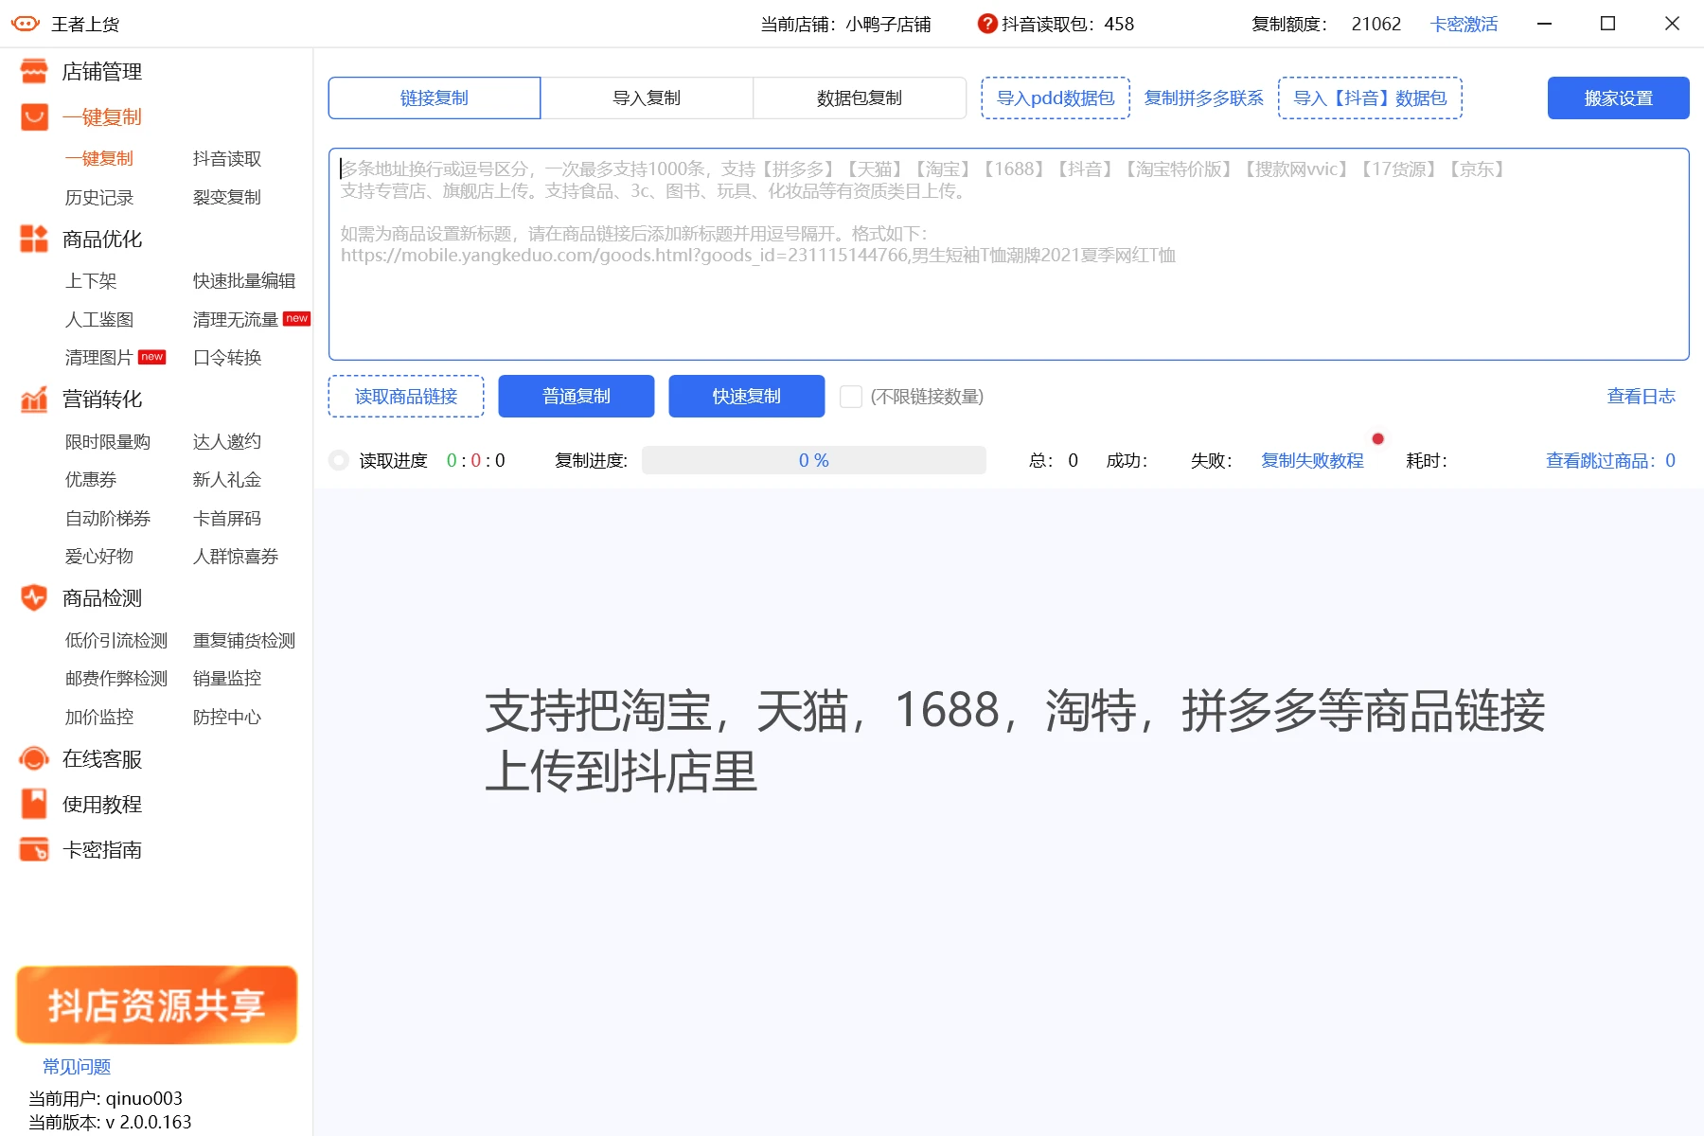Screen dimensions: 1704x1136
Task: Open 达人邀约 submenu item
Action: coord(227,441)
